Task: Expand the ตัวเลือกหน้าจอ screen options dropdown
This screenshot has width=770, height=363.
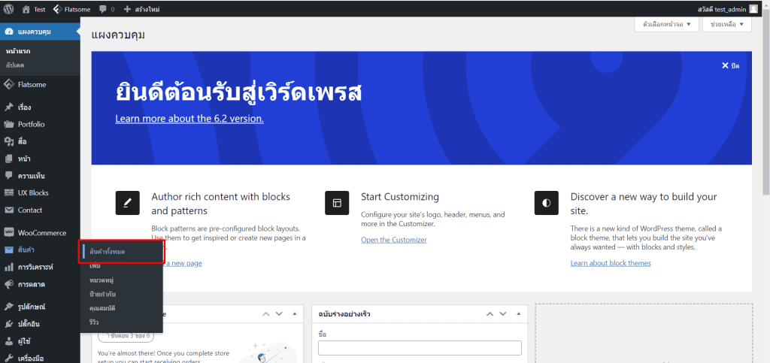Action: [x=666, y=24]
